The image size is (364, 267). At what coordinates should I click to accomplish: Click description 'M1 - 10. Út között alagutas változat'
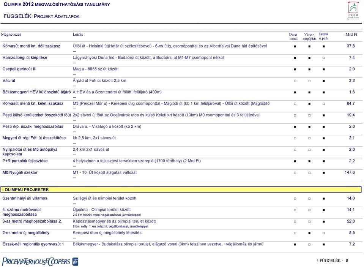coord(105,172)
